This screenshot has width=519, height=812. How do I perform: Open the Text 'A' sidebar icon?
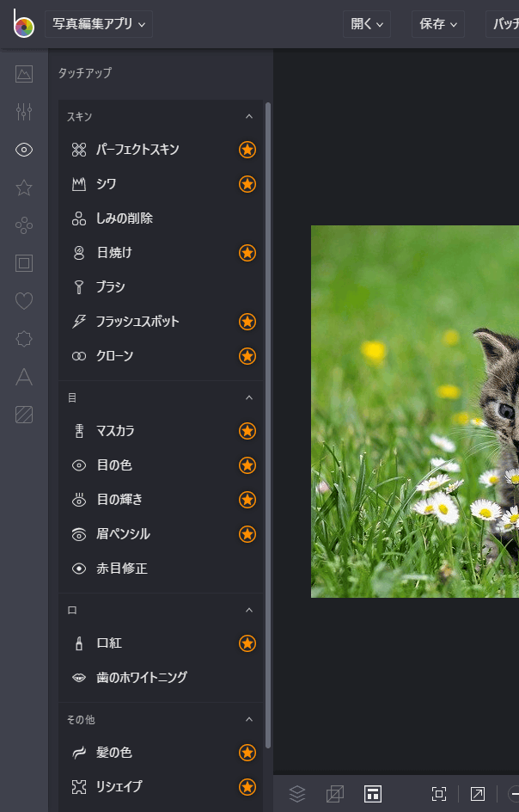coord(24,377)
